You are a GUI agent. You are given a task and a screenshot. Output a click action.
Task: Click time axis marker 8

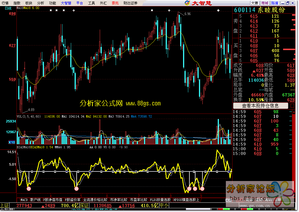(x=171, y=196)
